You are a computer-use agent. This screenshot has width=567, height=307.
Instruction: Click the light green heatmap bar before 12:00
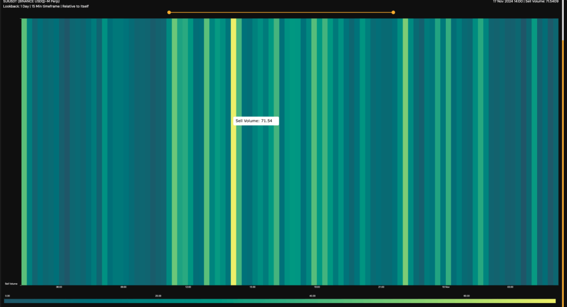(x=174, y=152)
